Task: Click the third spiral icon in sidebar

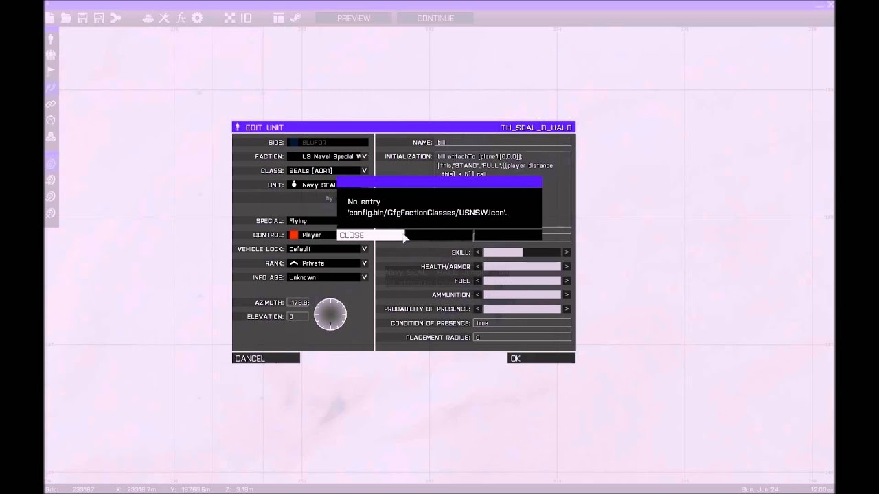Action: click(51, 197)
